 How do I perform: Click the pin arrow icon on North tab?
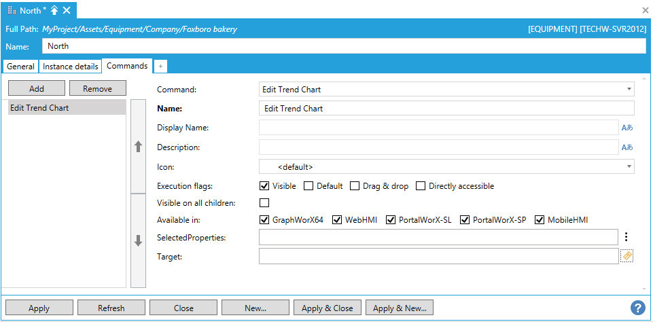pyautogui.click(x=54, y=10)
